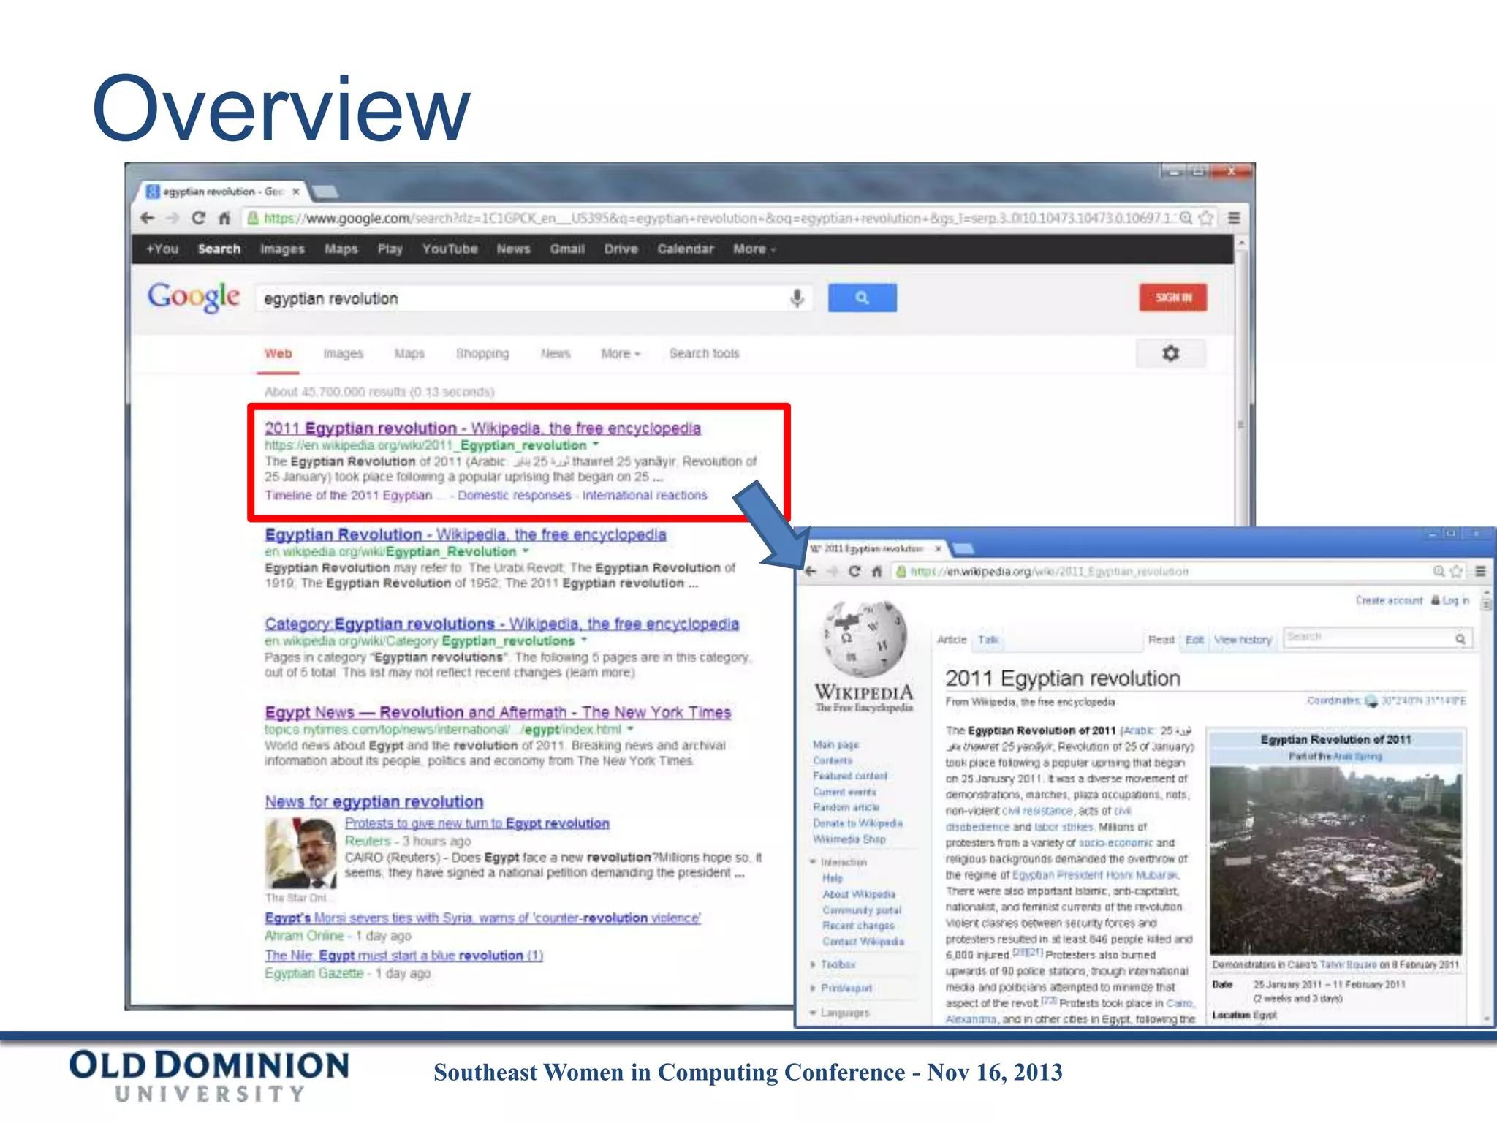The height and width of the screenshot is (1123, 1497).
Task: Click the Egypt must start a blue revolution link
Action: pyautogui.click(x=403, y=956)
